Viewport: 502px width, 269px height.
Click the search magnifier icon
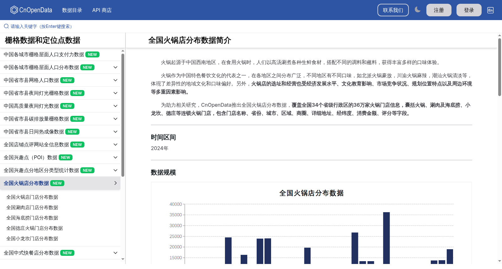6,26
